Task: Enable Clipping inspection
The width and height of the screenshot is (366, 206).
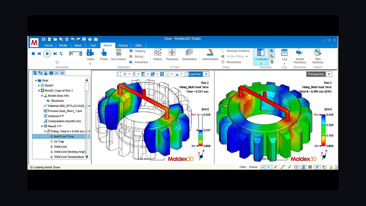Action: point(137,51)
